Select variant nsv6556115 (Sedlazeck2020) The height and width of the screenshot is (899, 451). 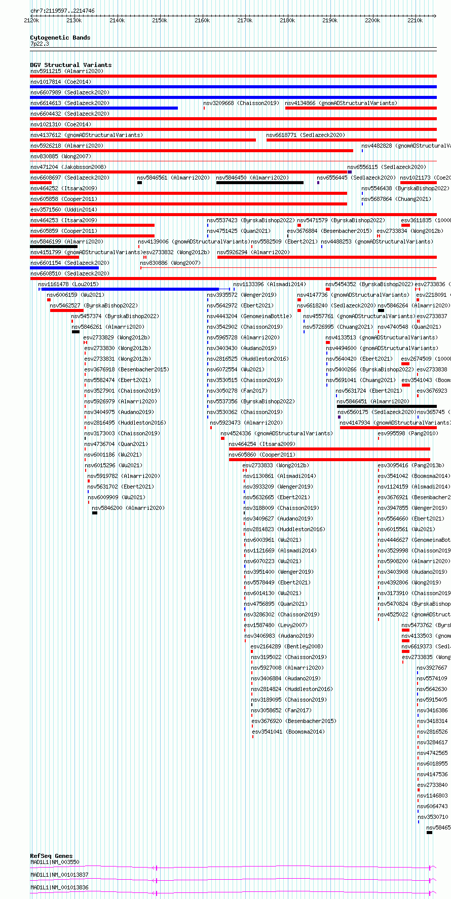[x=387, y=167]
